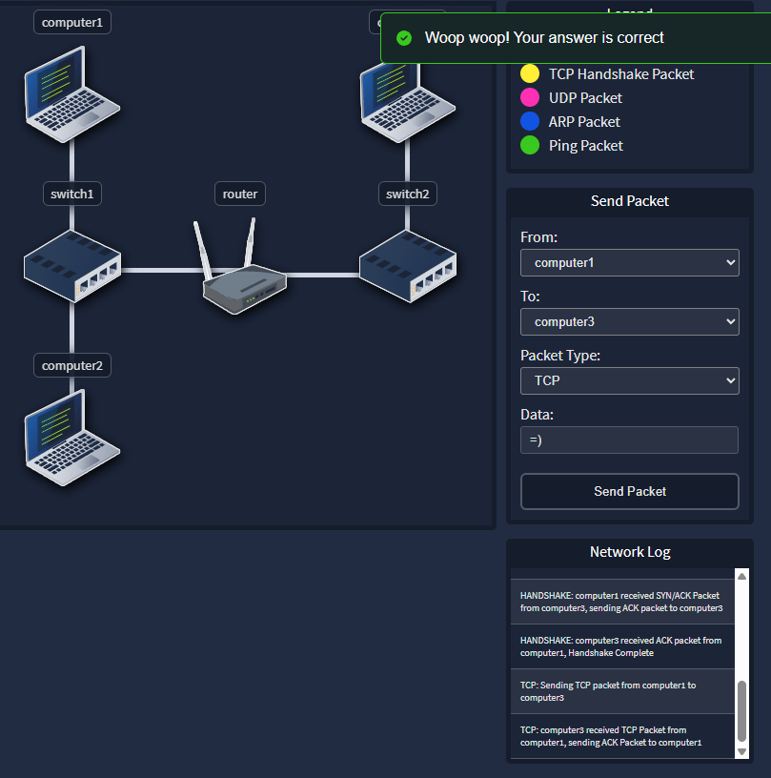Viewport: 771px width, 778px height.
Task: Click the switch2 device icon
Action: (x=408, y=266)
